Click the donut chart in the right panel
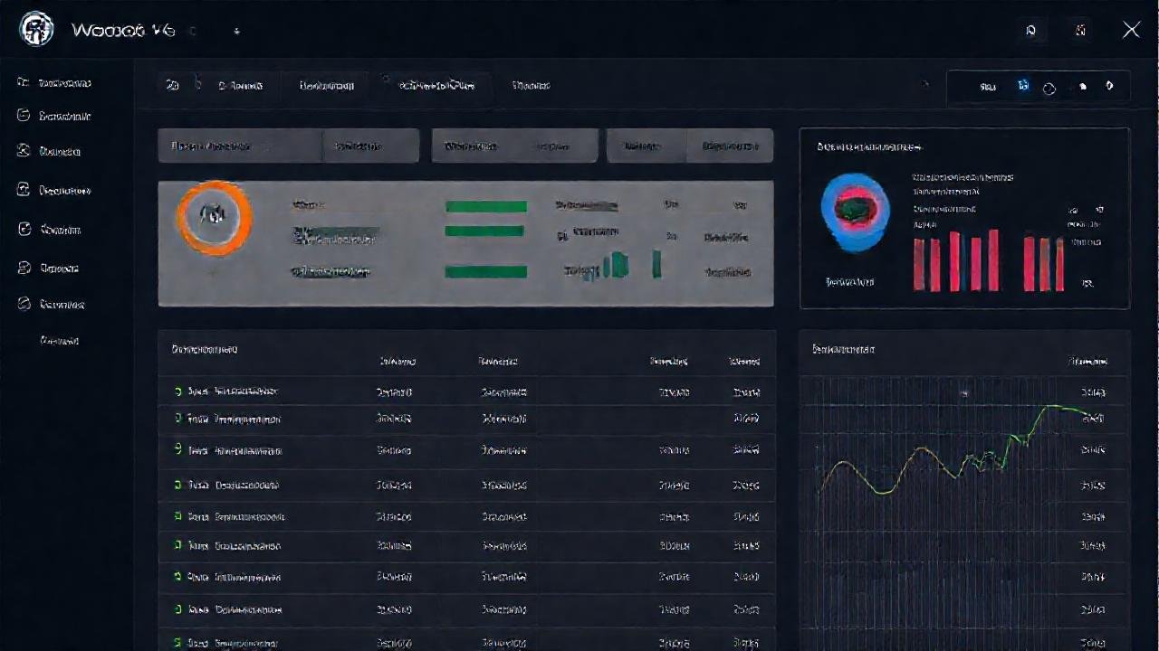The image size is (1159, 651). 854,210
